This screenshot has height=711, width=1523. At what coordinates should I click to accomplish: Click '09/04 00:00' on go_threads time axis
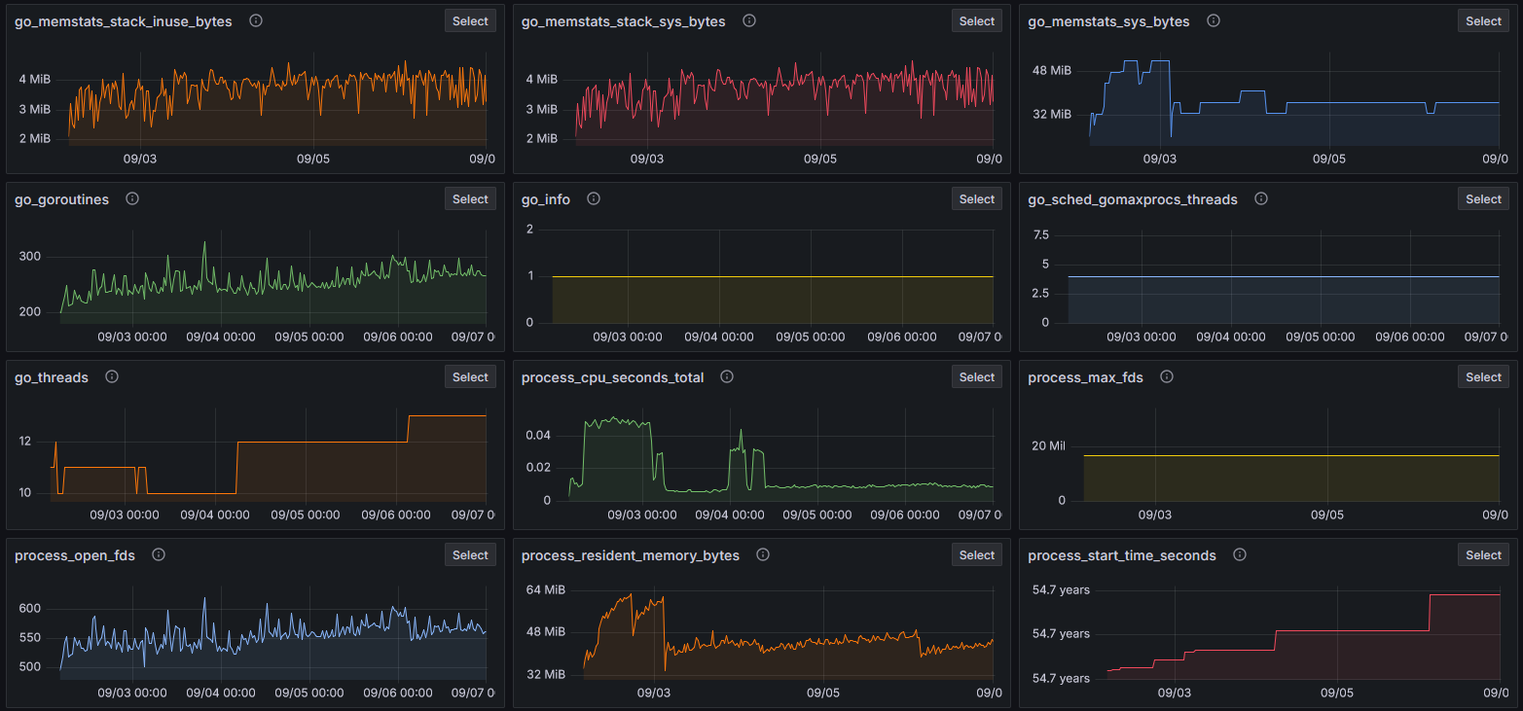[x=216, y=515]
